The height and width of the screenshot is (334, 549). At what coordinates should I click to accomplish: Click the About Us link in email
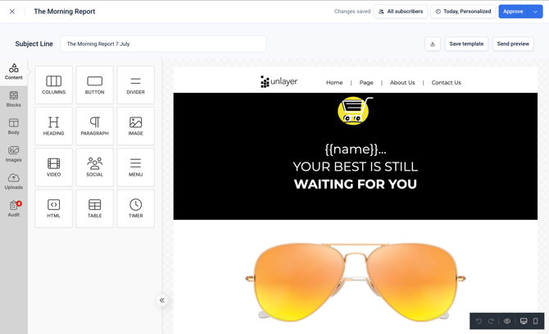point(402,83)
